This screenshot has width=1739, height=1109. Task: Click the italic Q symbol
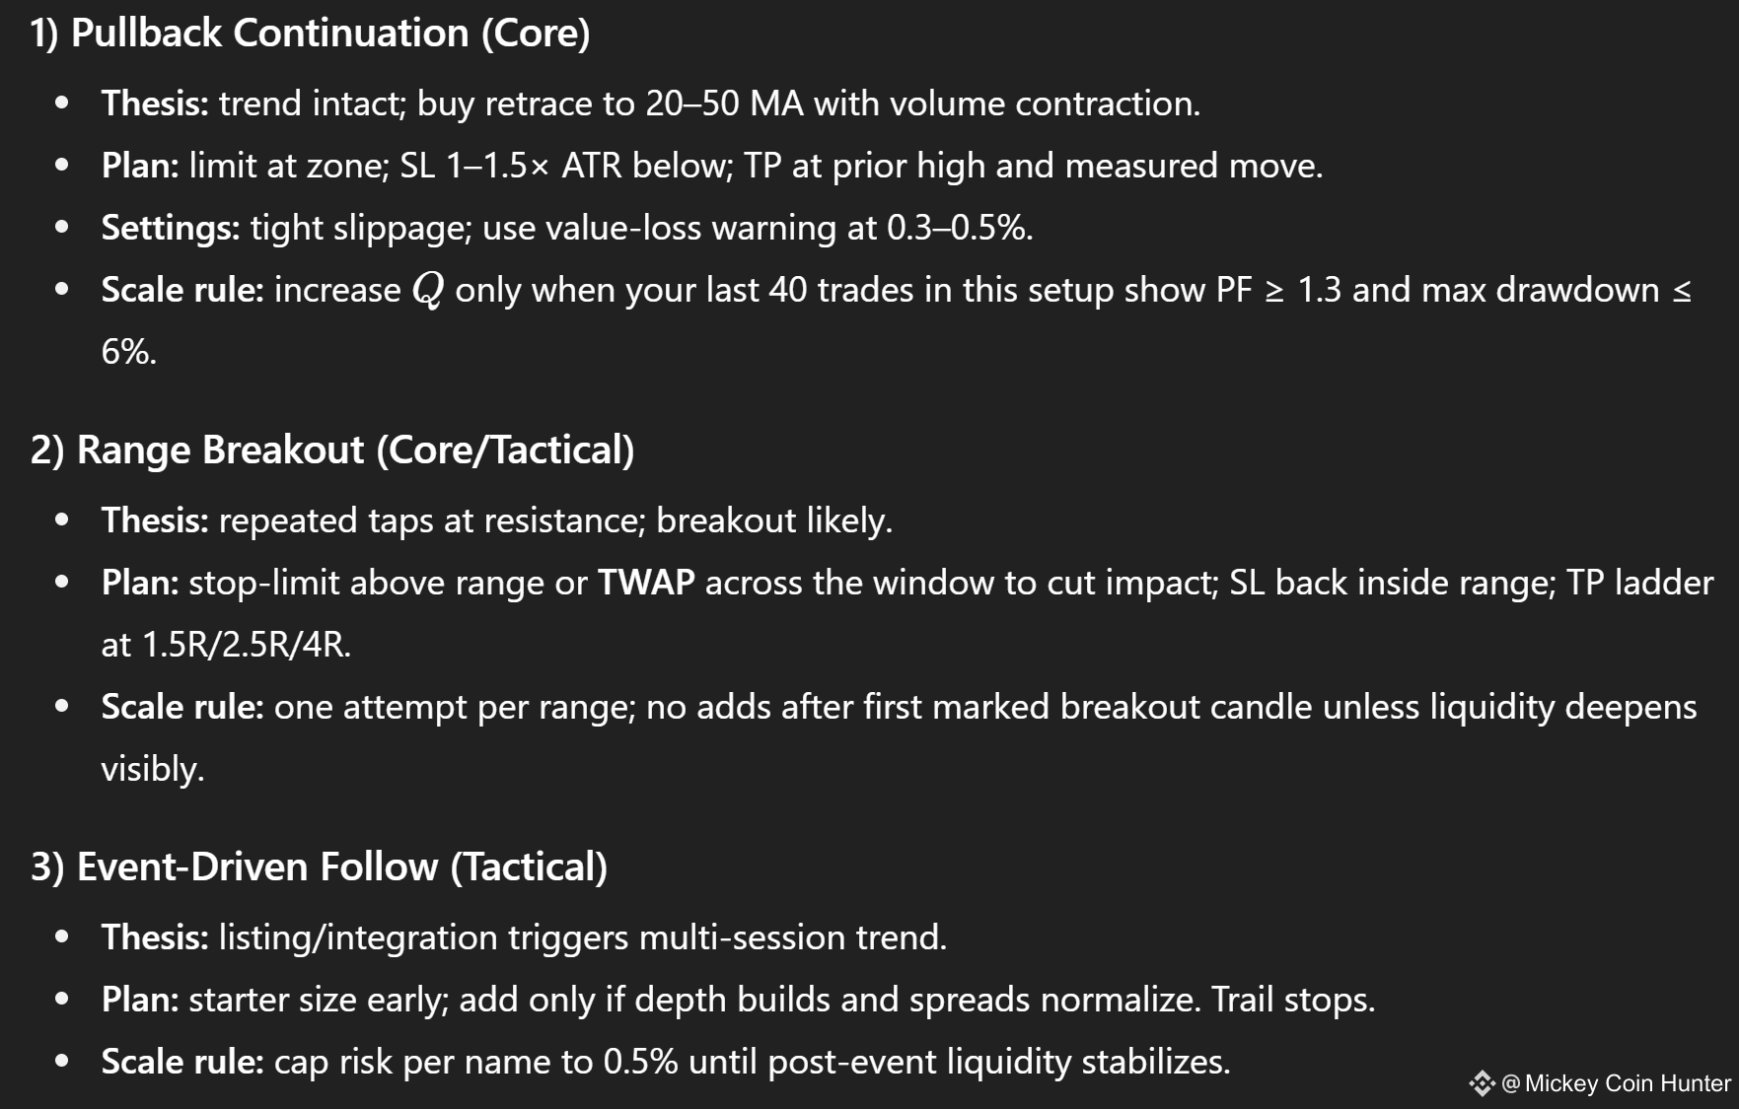[428, 291]
